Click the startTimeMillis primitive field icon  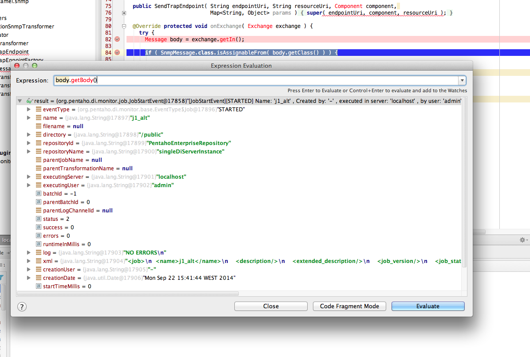(x=39, y=286)
